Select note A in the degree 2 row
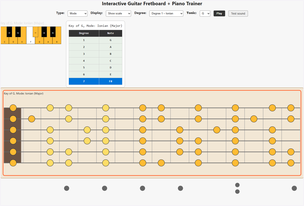This screenshot has height=206, width=304. (x=111, y=47)
